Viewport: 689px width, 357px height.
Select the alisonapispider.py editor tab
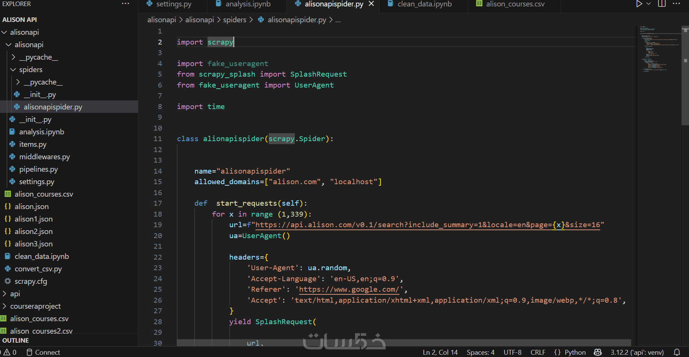[334, 4]
